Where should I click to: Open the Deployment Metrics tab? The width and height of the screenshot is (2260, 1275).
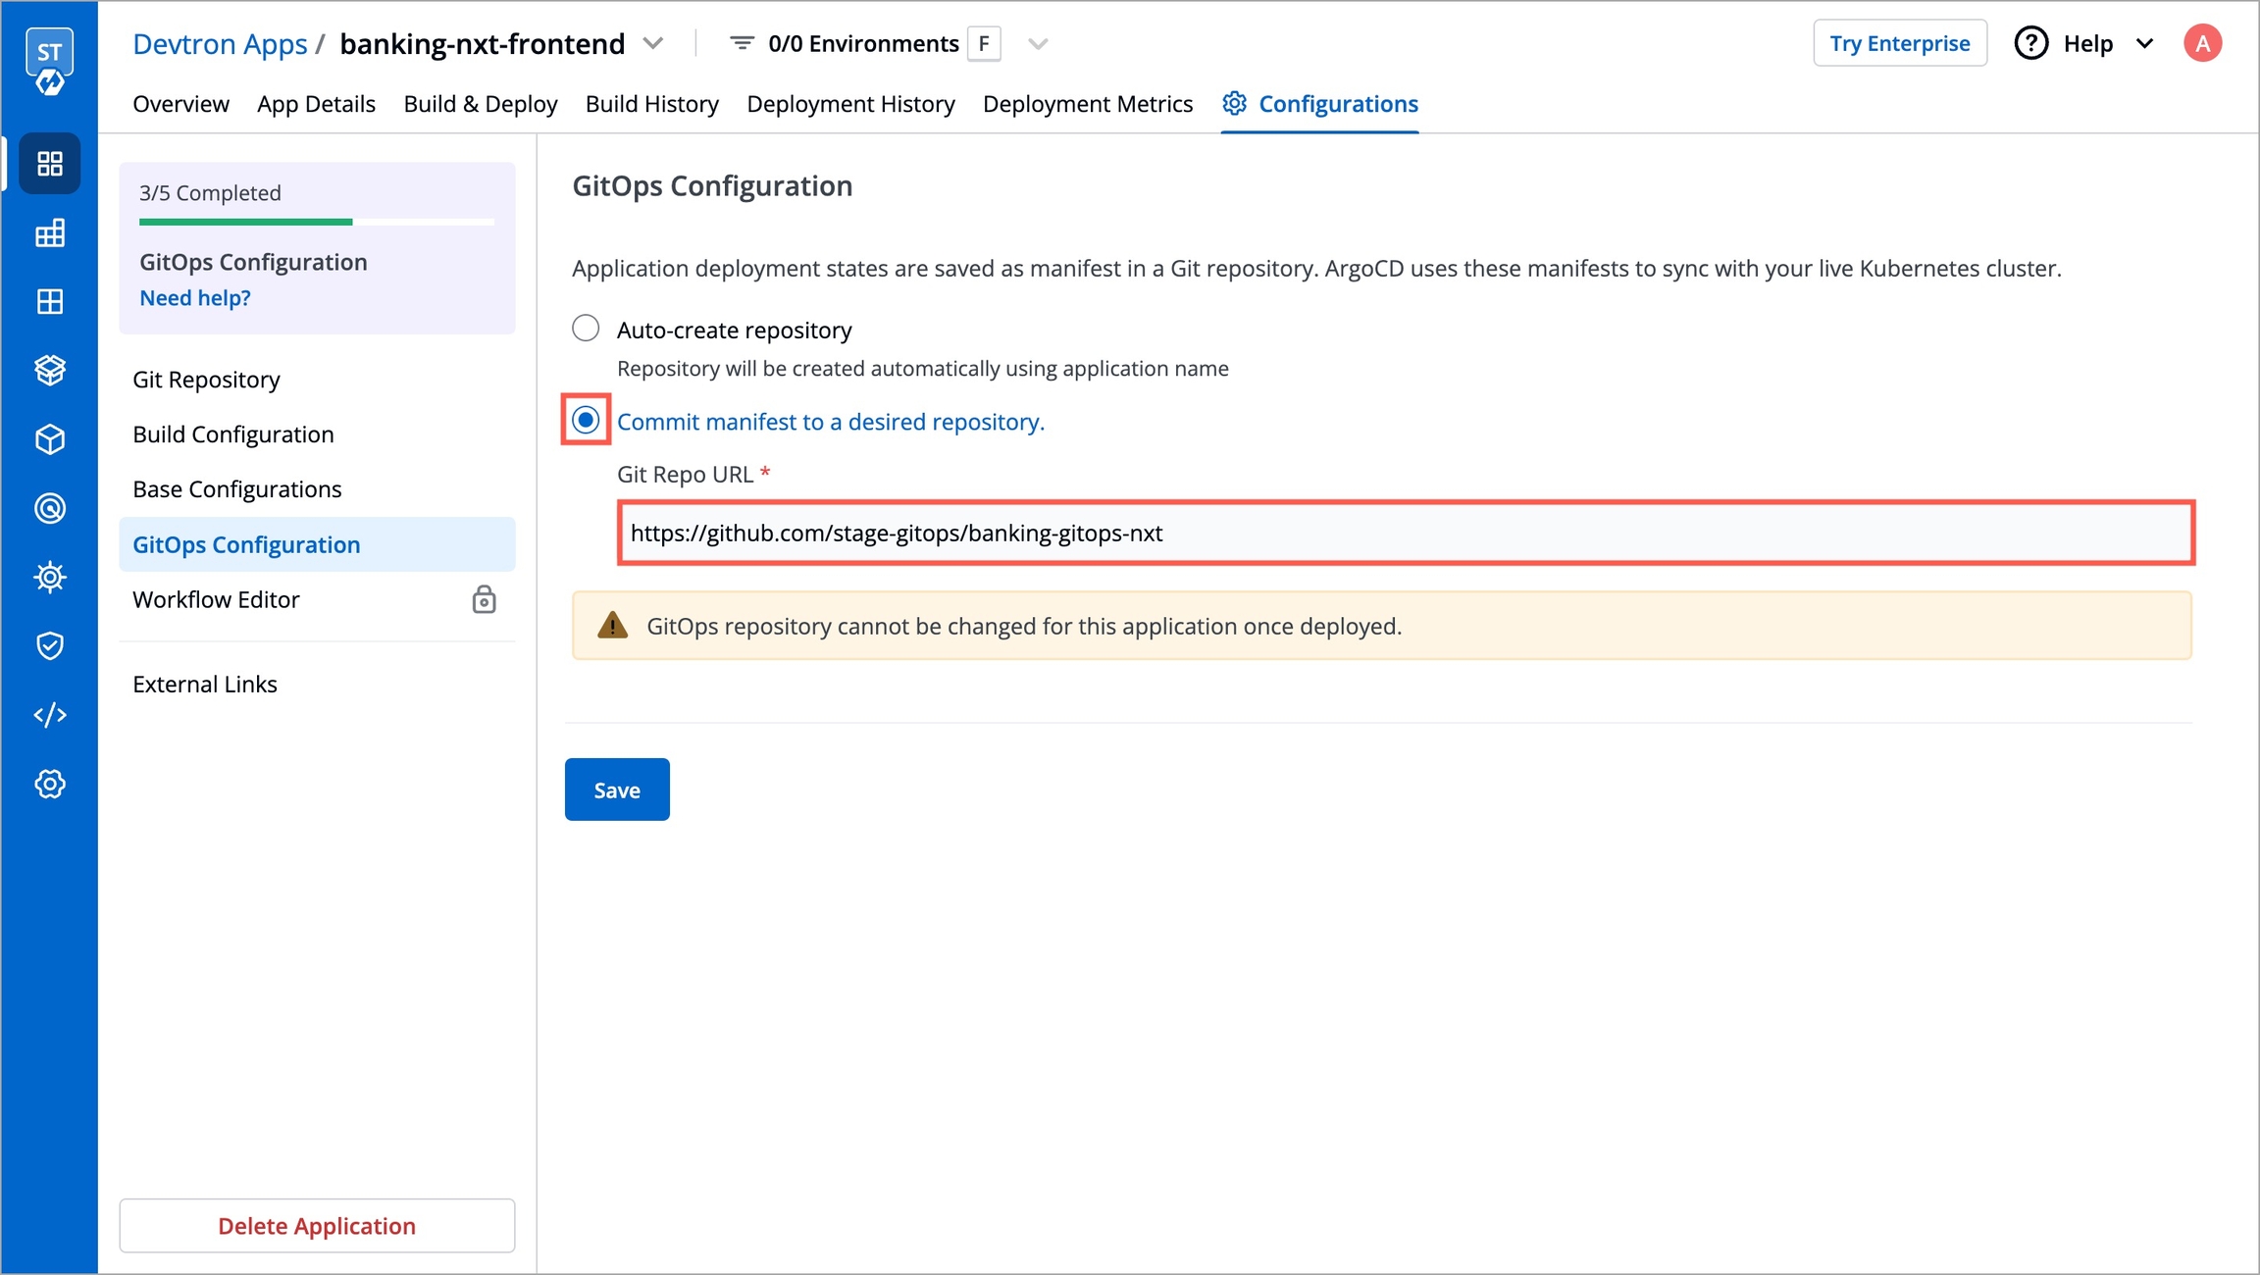point(1087,104)
